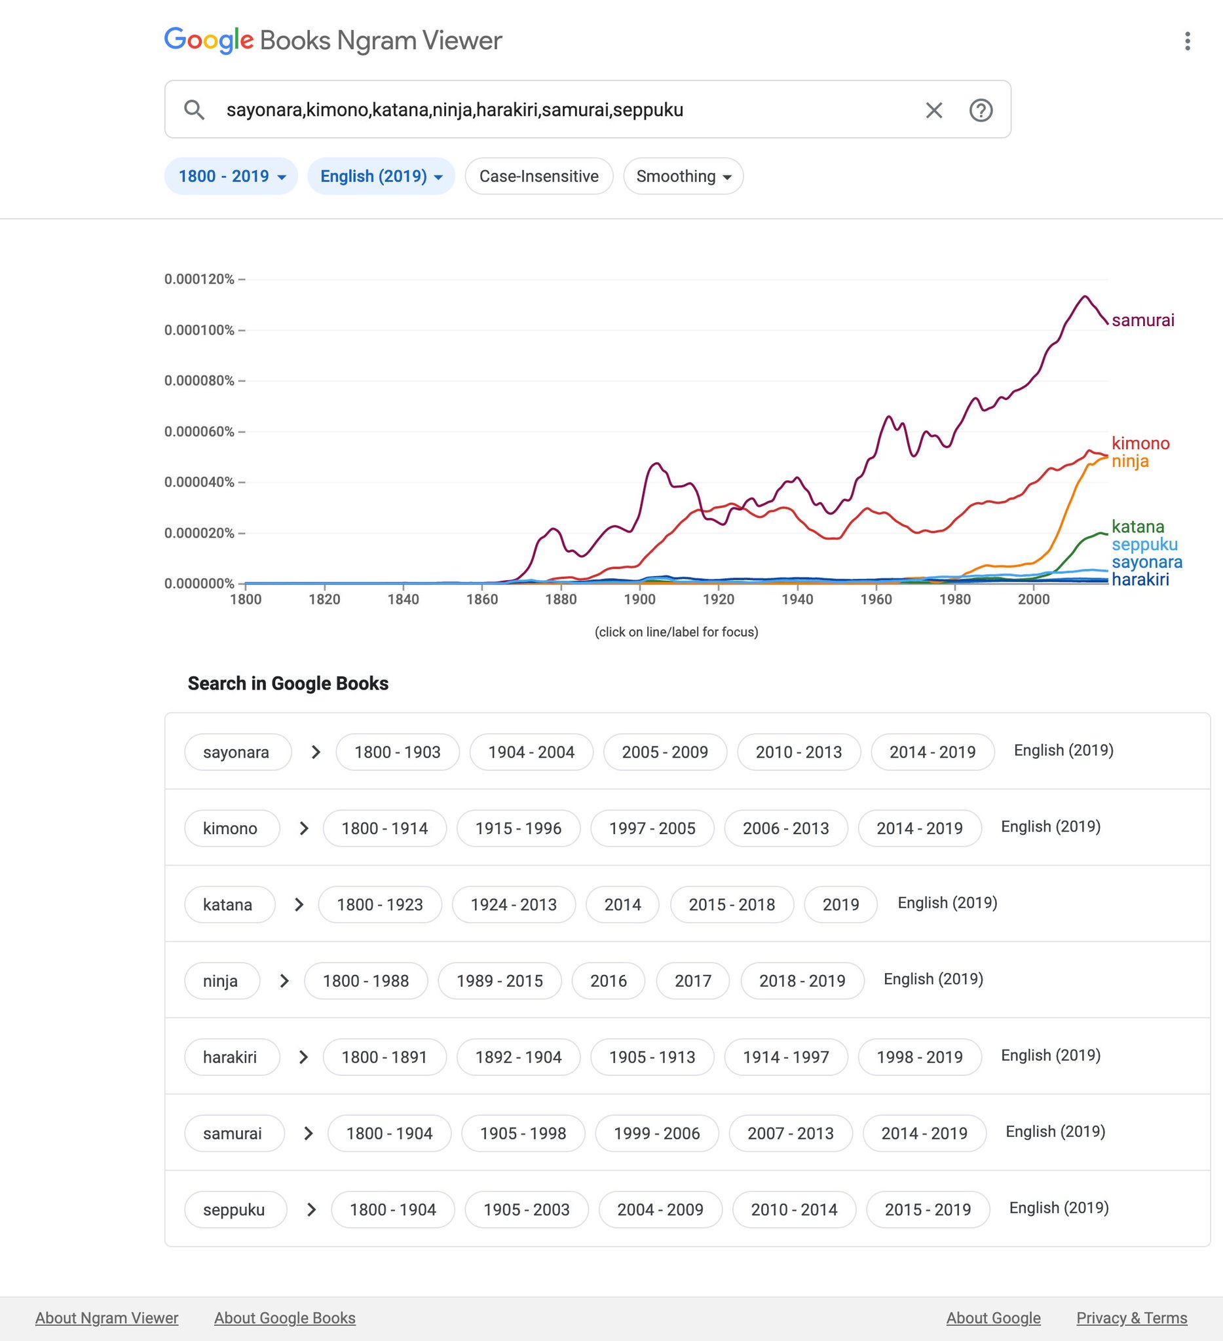The image size is (1223, 1341).
Task: Focus the kimono chart label
Action: coord(1140,443)
